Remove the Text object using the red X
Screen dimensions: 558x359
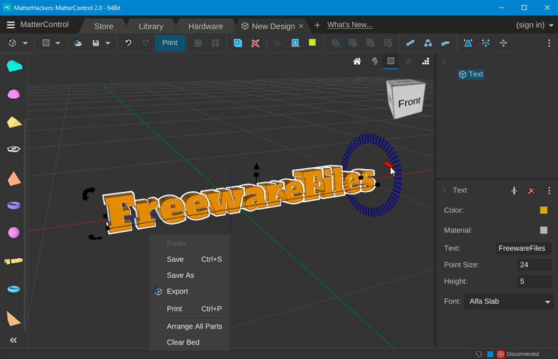(531, 191)
